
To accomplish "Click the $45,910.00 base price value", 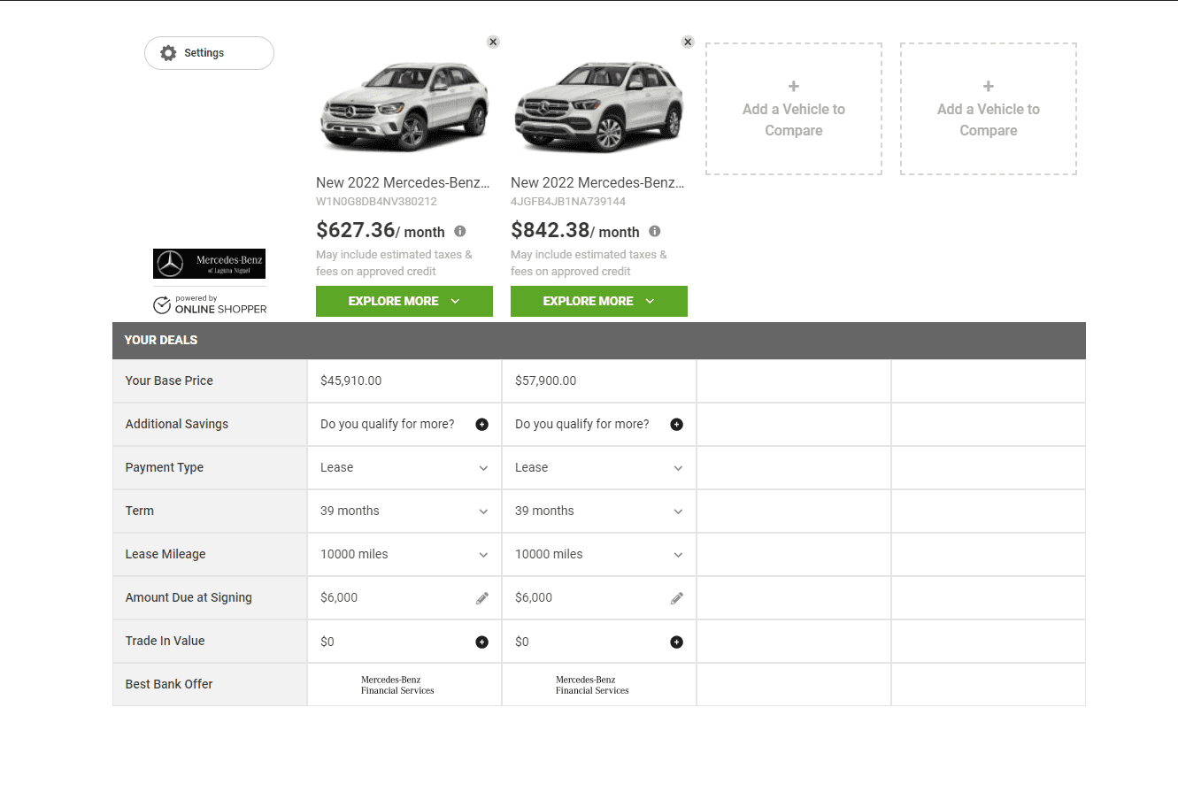I will click(351, 381).
